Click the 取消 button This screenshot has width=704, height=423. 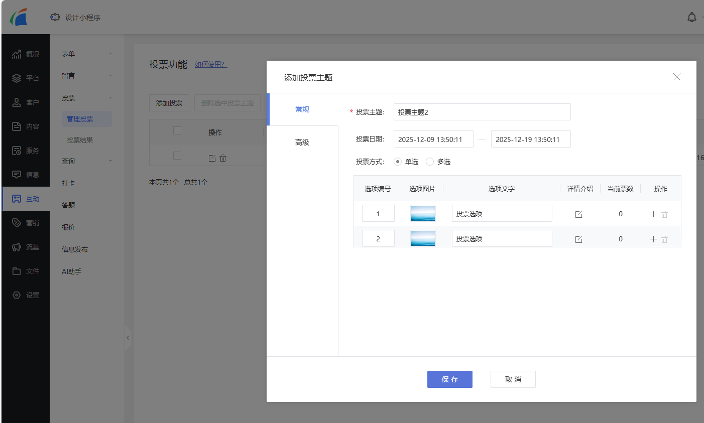(513, 379)
